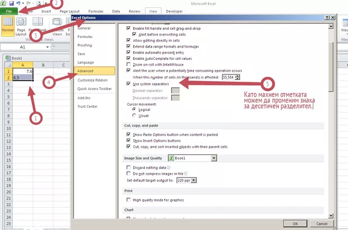Toggle Show Paste Options button checkbox
Image resolution: width=348 pixels, height=230 pixels.
pos(129,134)
